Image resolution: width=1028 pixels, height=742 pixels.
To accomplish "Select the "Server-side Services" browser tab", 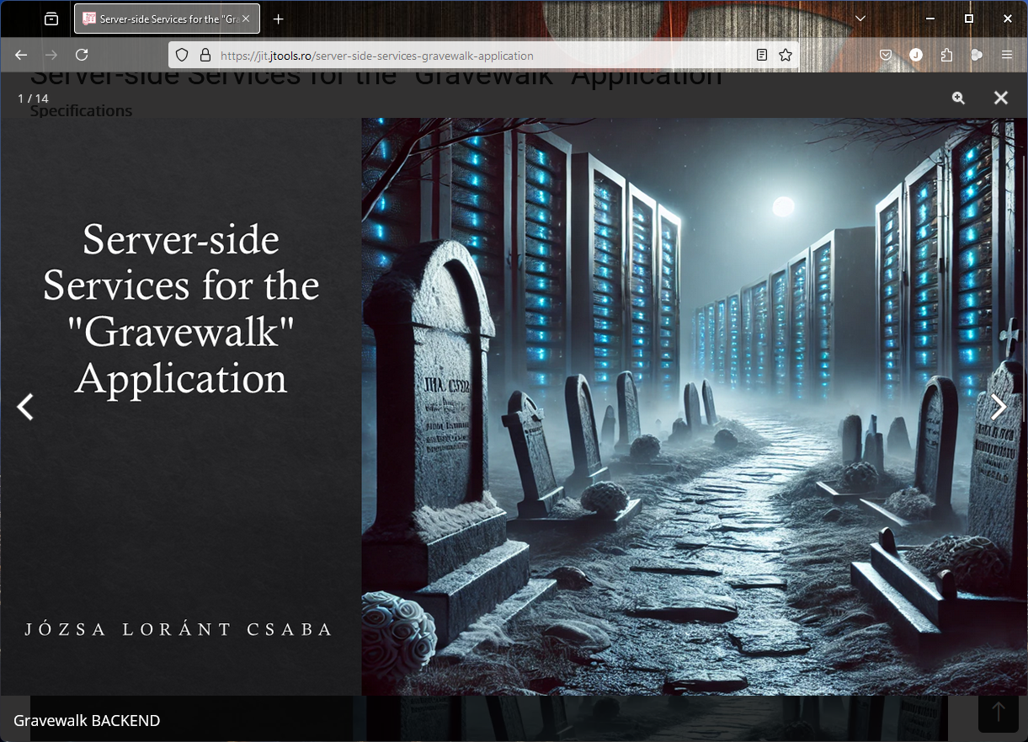I will pos(160,19).
